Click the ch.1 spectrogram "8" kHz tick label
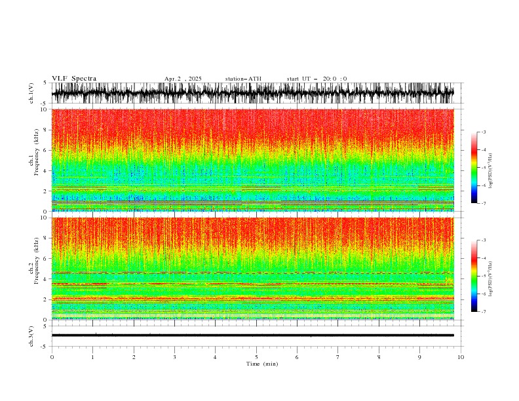This screenshot has height=401, width=519. (47, 130)
